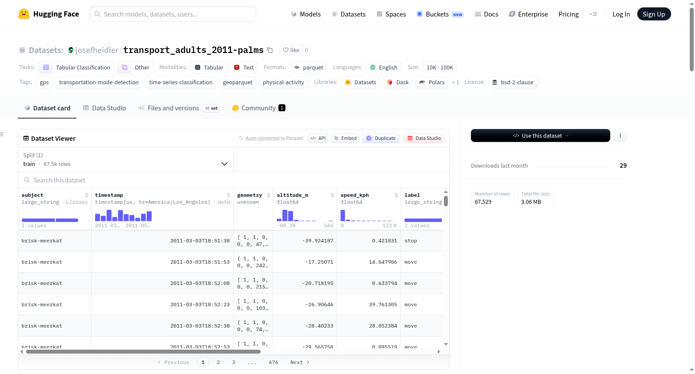This screenshot has height=374, width=695.
Task: Switch to the Dataset card tab
Action: coord(47,108)
